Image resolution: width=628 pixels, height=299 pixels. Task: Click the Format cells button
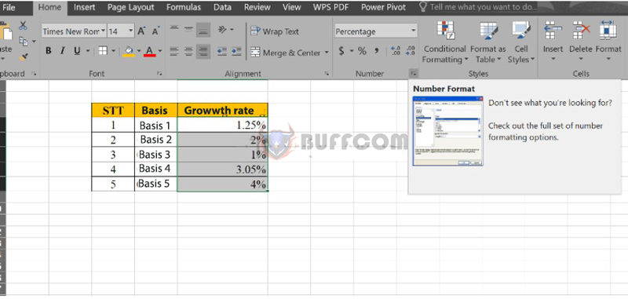point(608,42)
